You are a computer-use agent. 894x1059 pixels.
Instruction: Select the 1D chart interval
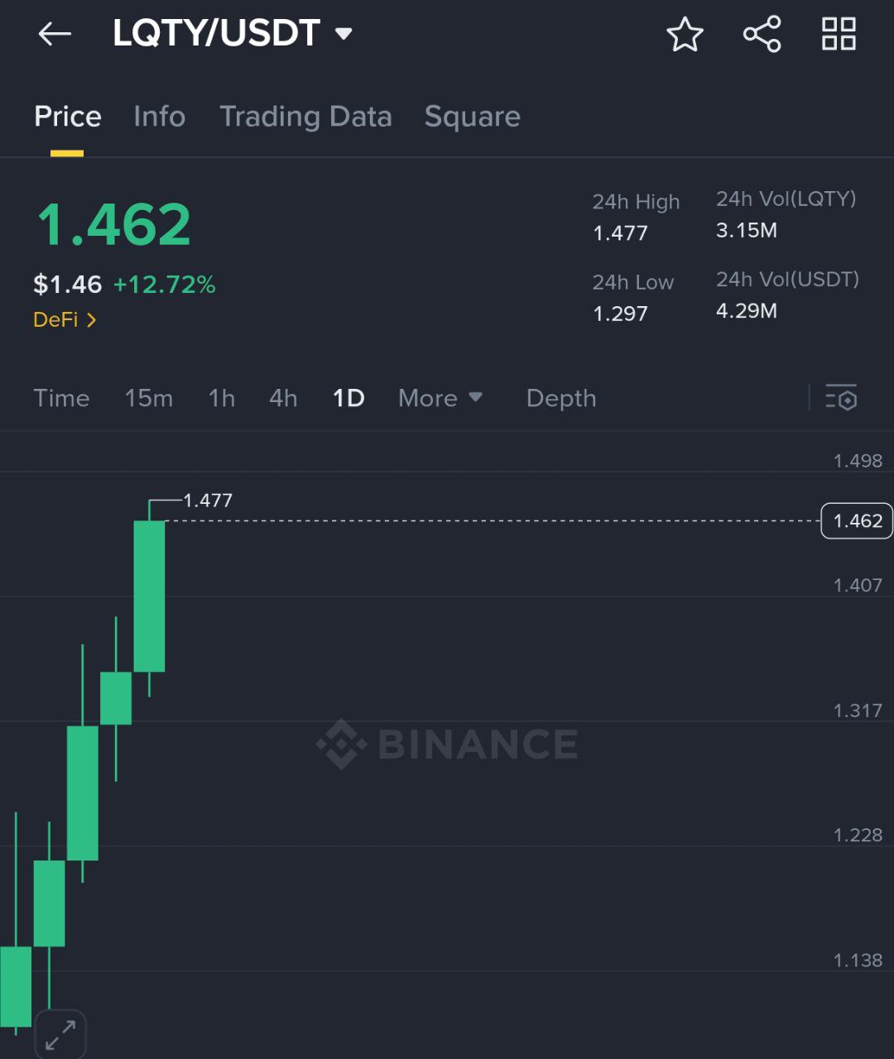(x=348, y=398)
